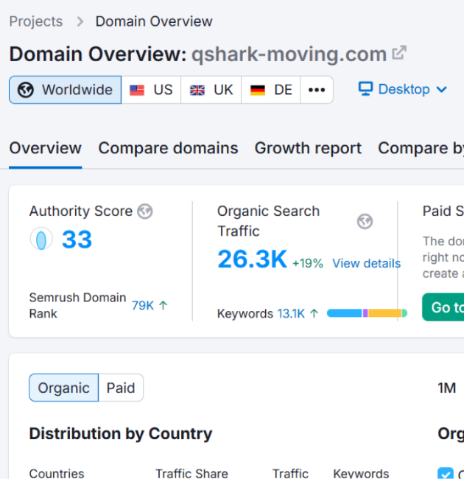Viewport: 464px width, 479px height.
Task: Click blue segment of keywords distribution bar
Action: click(x=345, y=313)
